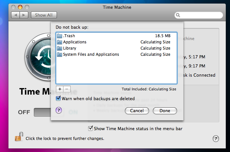Toggle Warn when old backups are deleted
This screenshot has height=152, width=230.
(58, 99)
